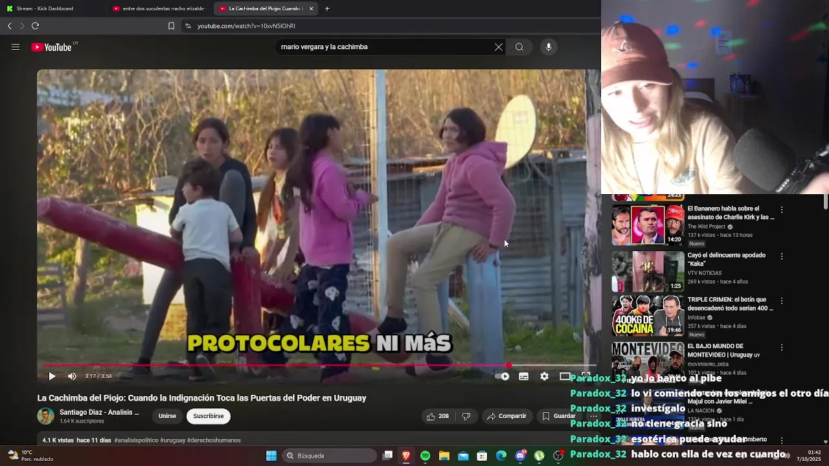Click the sidebar vertical scrollbar
829x466 pixels.
[825, 203]
